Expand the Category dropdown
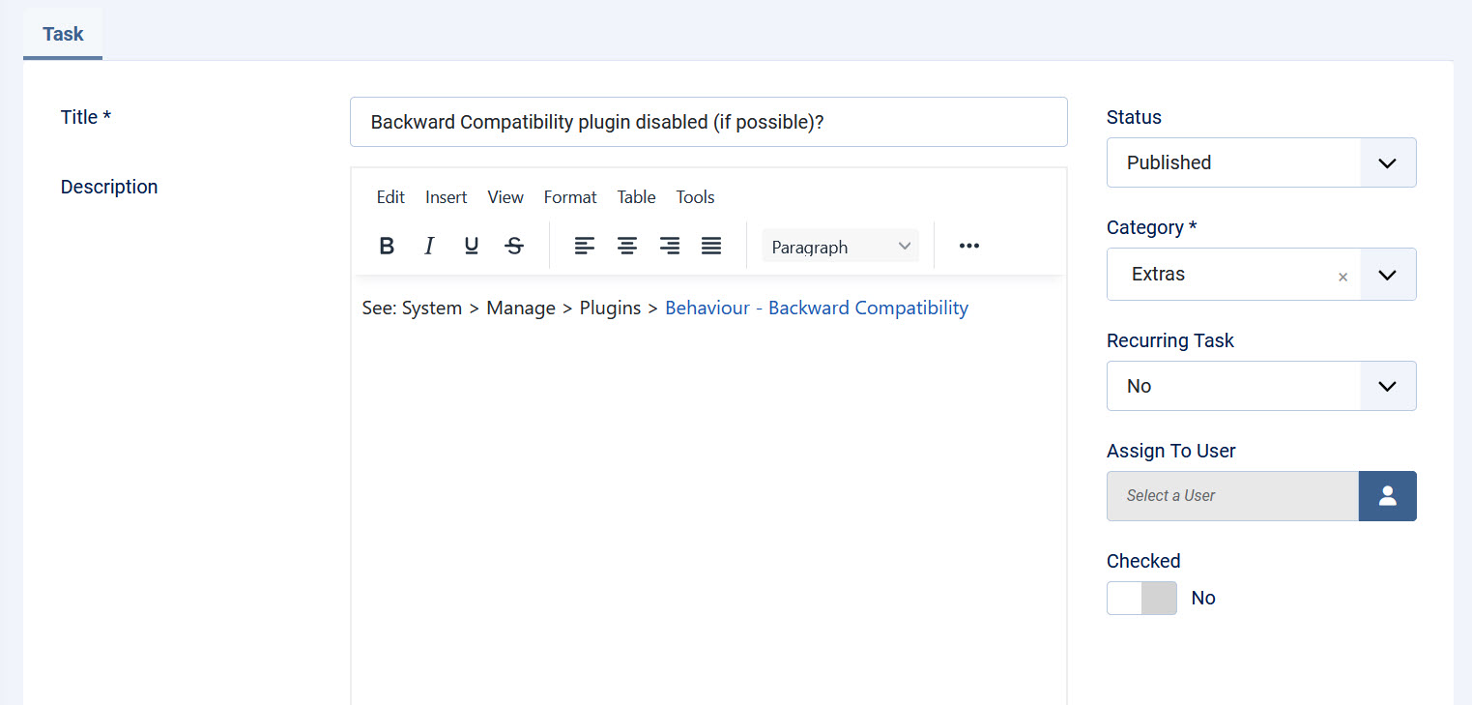This screenshot has height=705, width=1472. [x=1387, y=275]
